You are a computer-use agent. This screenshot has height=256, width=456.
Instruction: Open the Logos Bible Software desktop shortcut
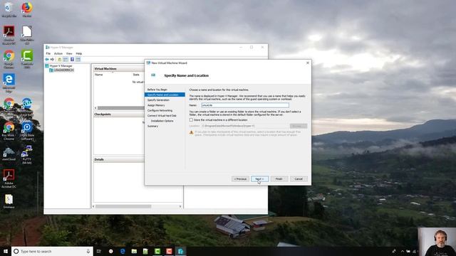point(27,131)
